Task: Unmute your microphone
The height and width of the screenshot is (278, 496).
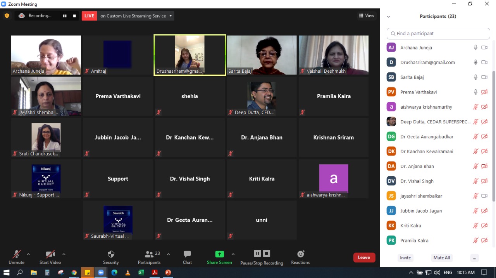Action: coord(16,254)
